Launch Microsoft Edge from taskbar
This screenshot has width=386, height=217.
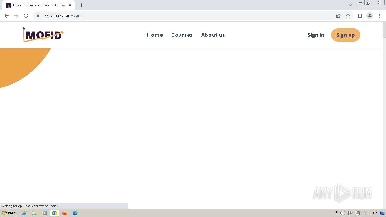click(x=75, y=213)
